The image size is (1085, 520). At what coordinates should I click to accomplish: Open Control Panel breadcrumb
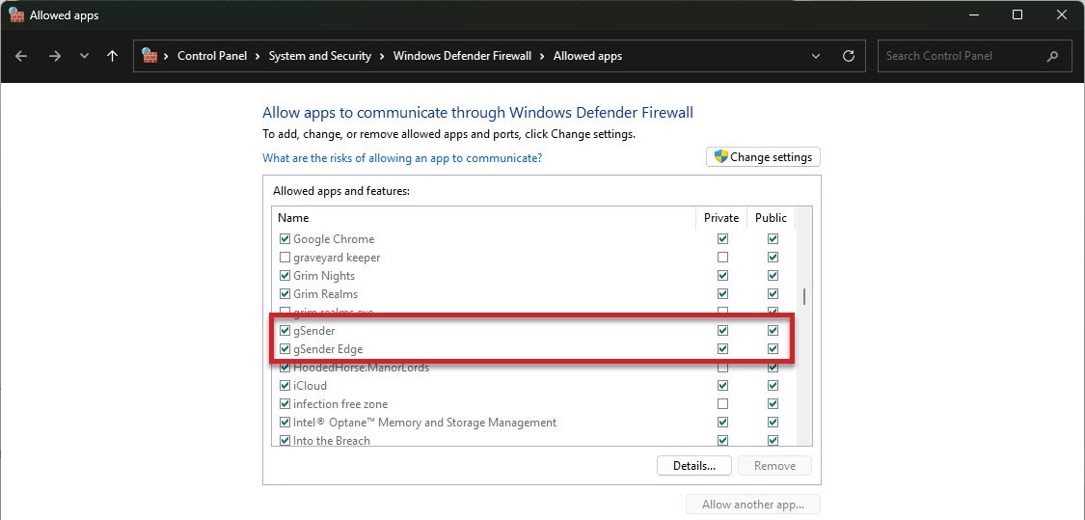pos(212,56)
